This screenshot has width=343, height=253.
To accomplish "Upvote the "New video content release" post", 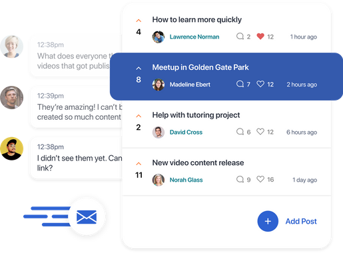I will [x=139, y=164].
